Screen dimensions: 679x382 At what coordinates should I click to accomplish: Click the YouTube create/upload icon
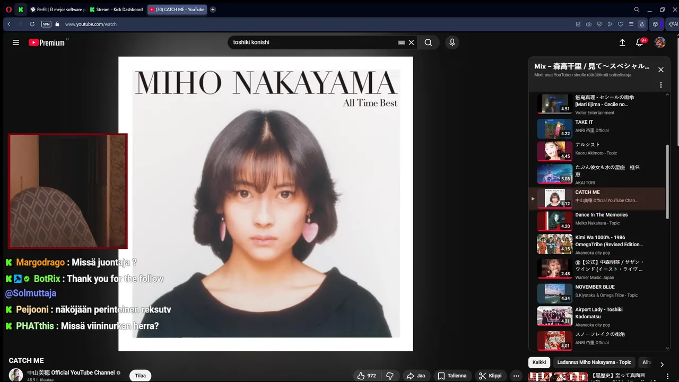(x=622, y=42)
